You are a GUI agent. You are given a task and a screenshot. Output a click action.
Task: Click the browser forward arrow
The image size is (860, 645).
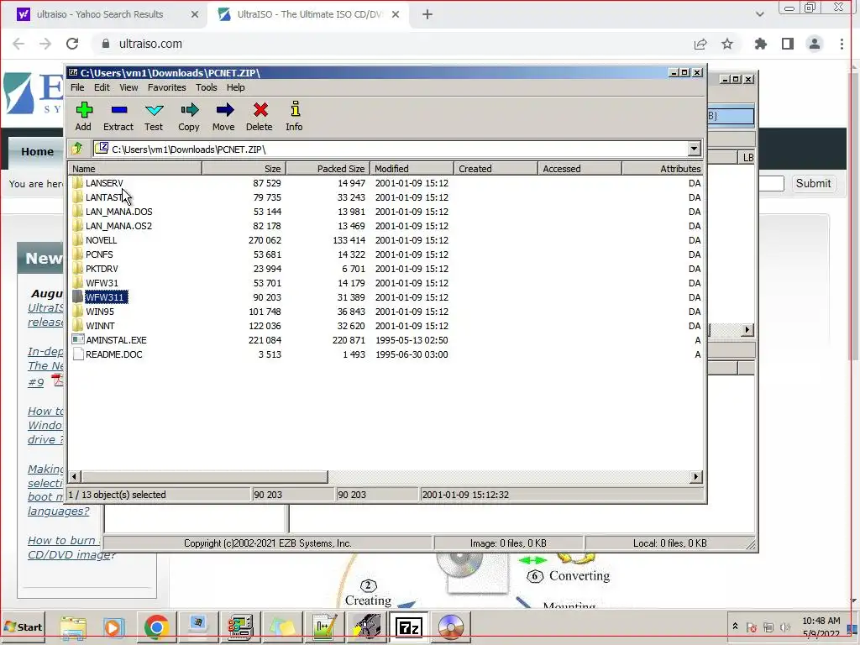(x=45, y=44)
